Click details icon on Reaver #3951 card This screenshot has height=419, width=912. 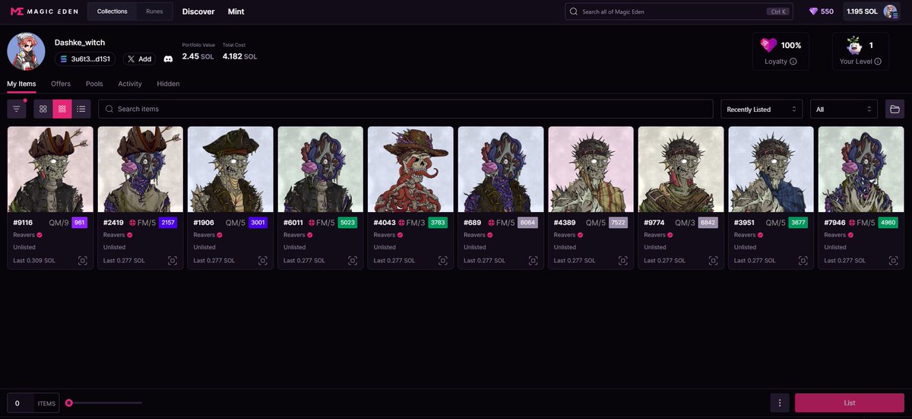click(803, 260)
